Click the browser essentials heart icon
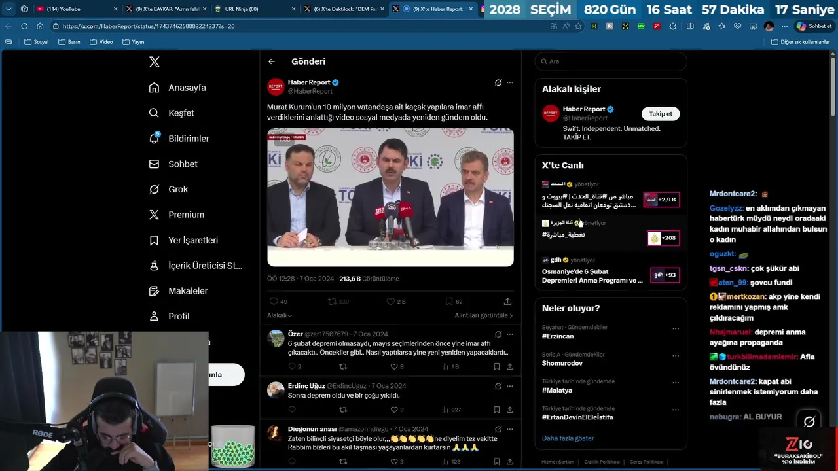838x471 pixels. pos(737,26)
